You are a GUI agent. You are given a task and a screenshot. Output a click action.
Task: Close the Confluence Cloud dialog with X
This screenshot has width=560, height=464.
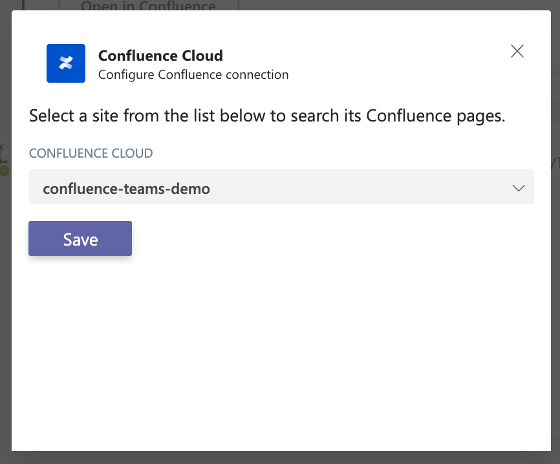click(517, 52)
